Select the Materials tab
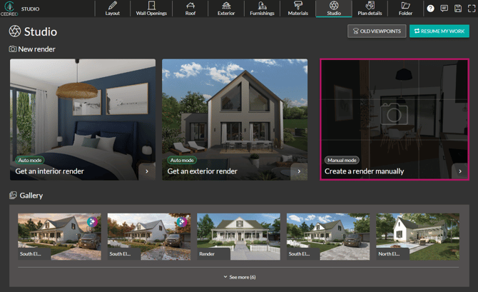 coord(298,9)
